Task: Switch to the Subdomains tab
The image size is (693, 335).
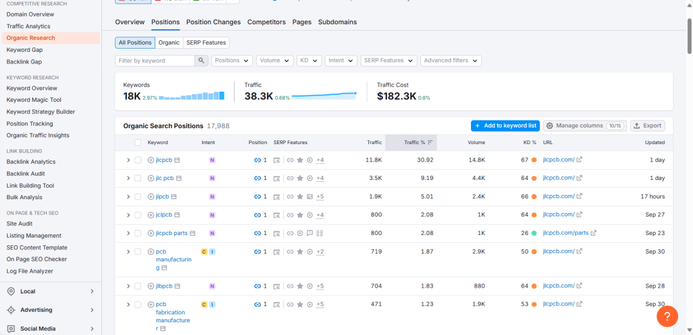Action: tap(338, 22)
